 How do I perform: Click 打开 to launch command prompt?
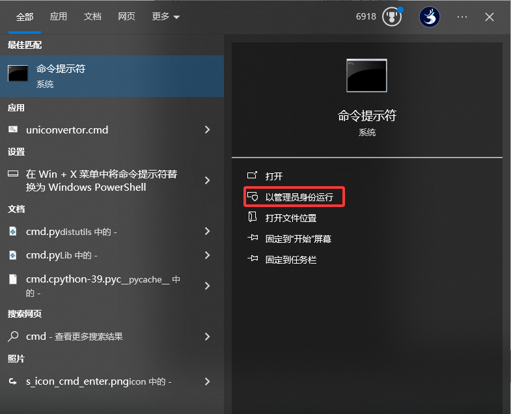(x=274, y=176)
